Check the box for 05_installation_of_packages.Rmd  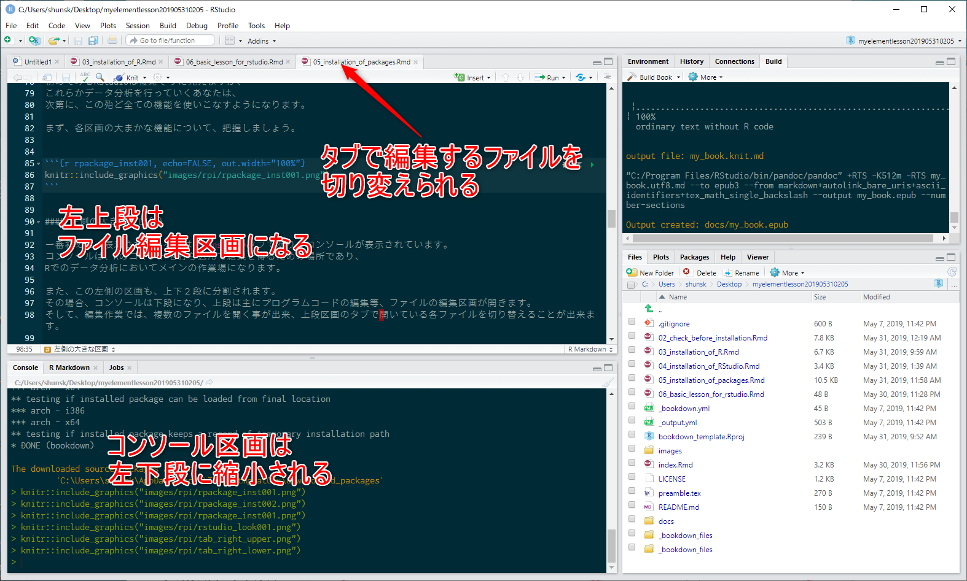pyautogui.click(x=632, y=378)
